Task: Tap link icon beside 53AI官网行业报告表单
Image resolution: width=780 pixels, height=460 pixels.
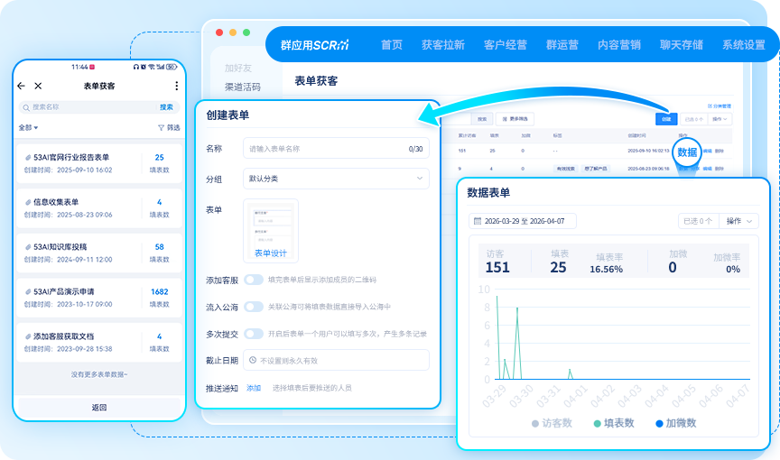Action: pyautogui.click(x=28, y=158)
